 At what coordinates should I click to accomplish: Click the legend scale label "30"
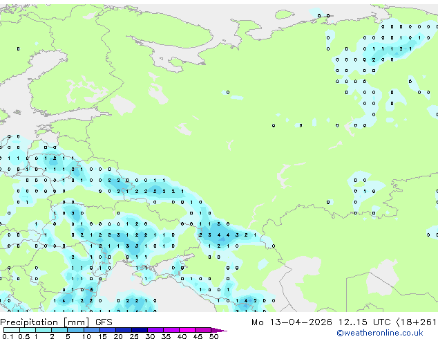(x=150, y=336)
